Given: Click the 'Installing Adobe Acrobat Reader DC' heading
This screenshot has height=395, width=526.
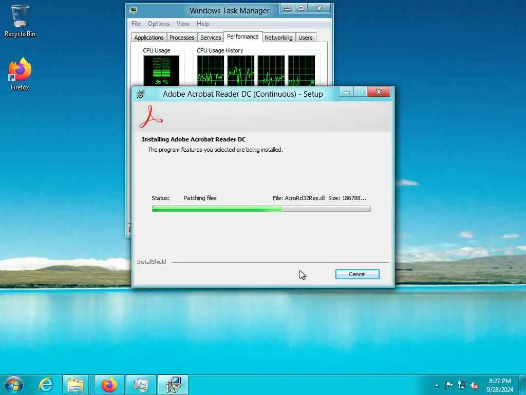Looking at the screenshot, I should (194, 139).
